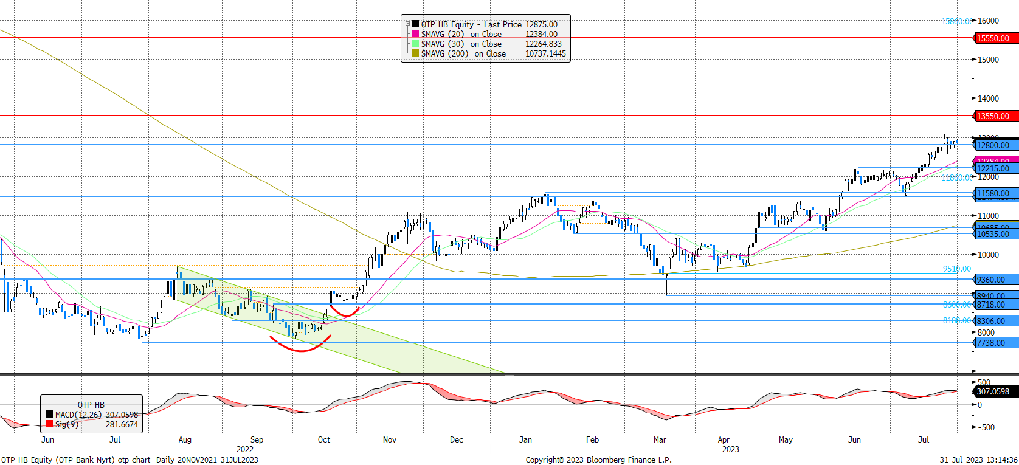This screenshot has width=1019, height=465.
Task: Click the magenta SMAVG (20) legend swatch
Action: (x=415, y=34)
